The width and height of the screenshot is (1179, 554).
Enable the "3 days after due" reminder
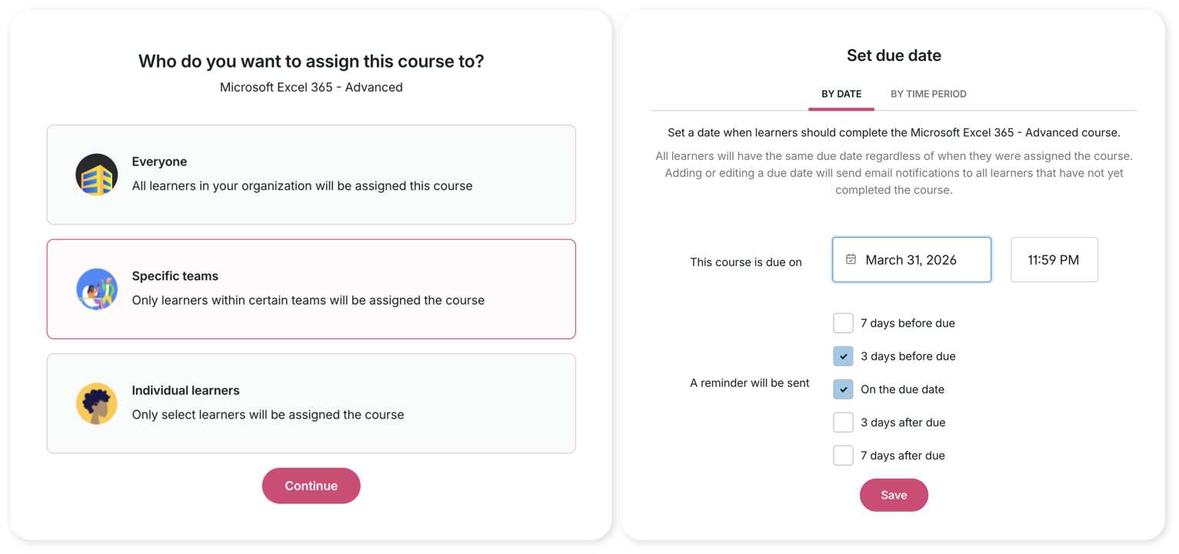(843, 422)
